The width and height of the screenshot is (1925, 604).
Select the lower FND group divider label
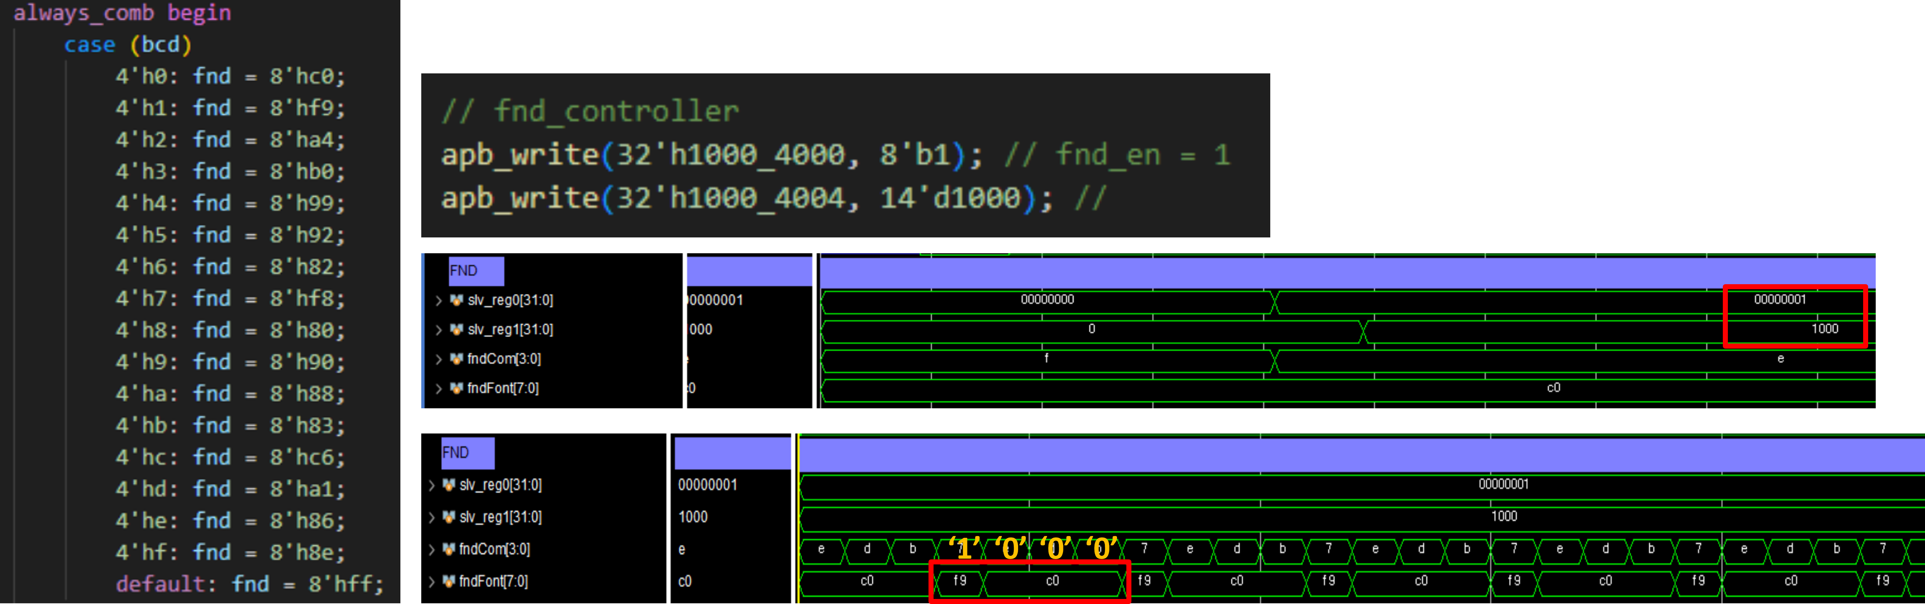467,452
